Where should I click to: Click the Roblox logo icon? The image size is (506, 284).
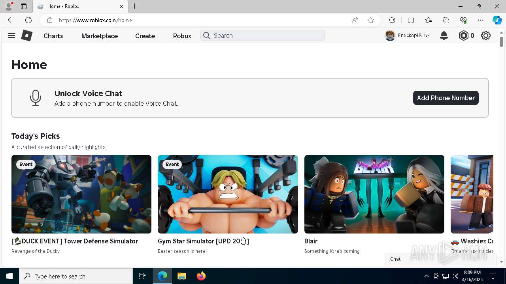click(x=26, y=35)
